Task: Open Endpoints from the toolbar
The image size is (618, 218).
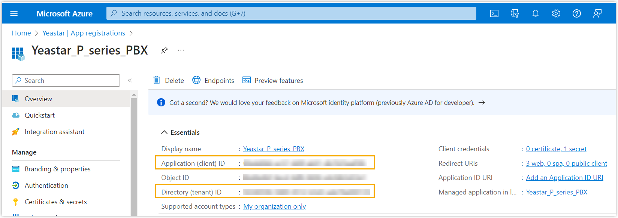Action: point(213,81)
